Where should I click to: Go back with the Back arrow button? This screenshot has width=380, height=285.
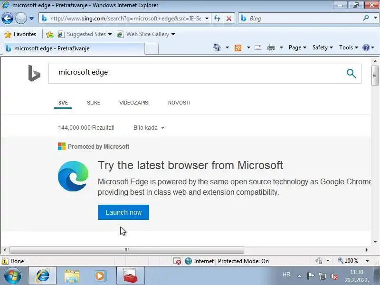click(x=7, y=18)
